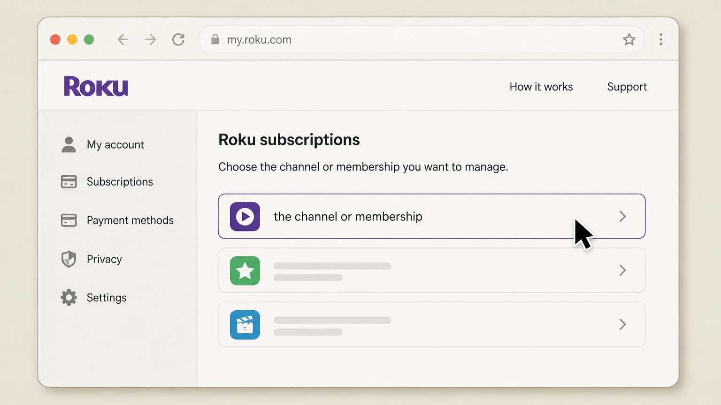This screenshot has height=405, width=721.
Task: Open Privacy in the sidebar
Action: click(104, 259)
